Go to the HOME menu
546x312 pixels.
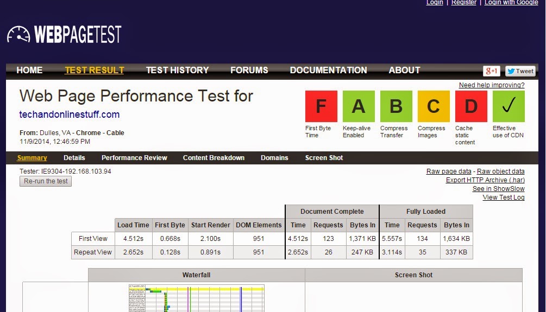[29, 70]
